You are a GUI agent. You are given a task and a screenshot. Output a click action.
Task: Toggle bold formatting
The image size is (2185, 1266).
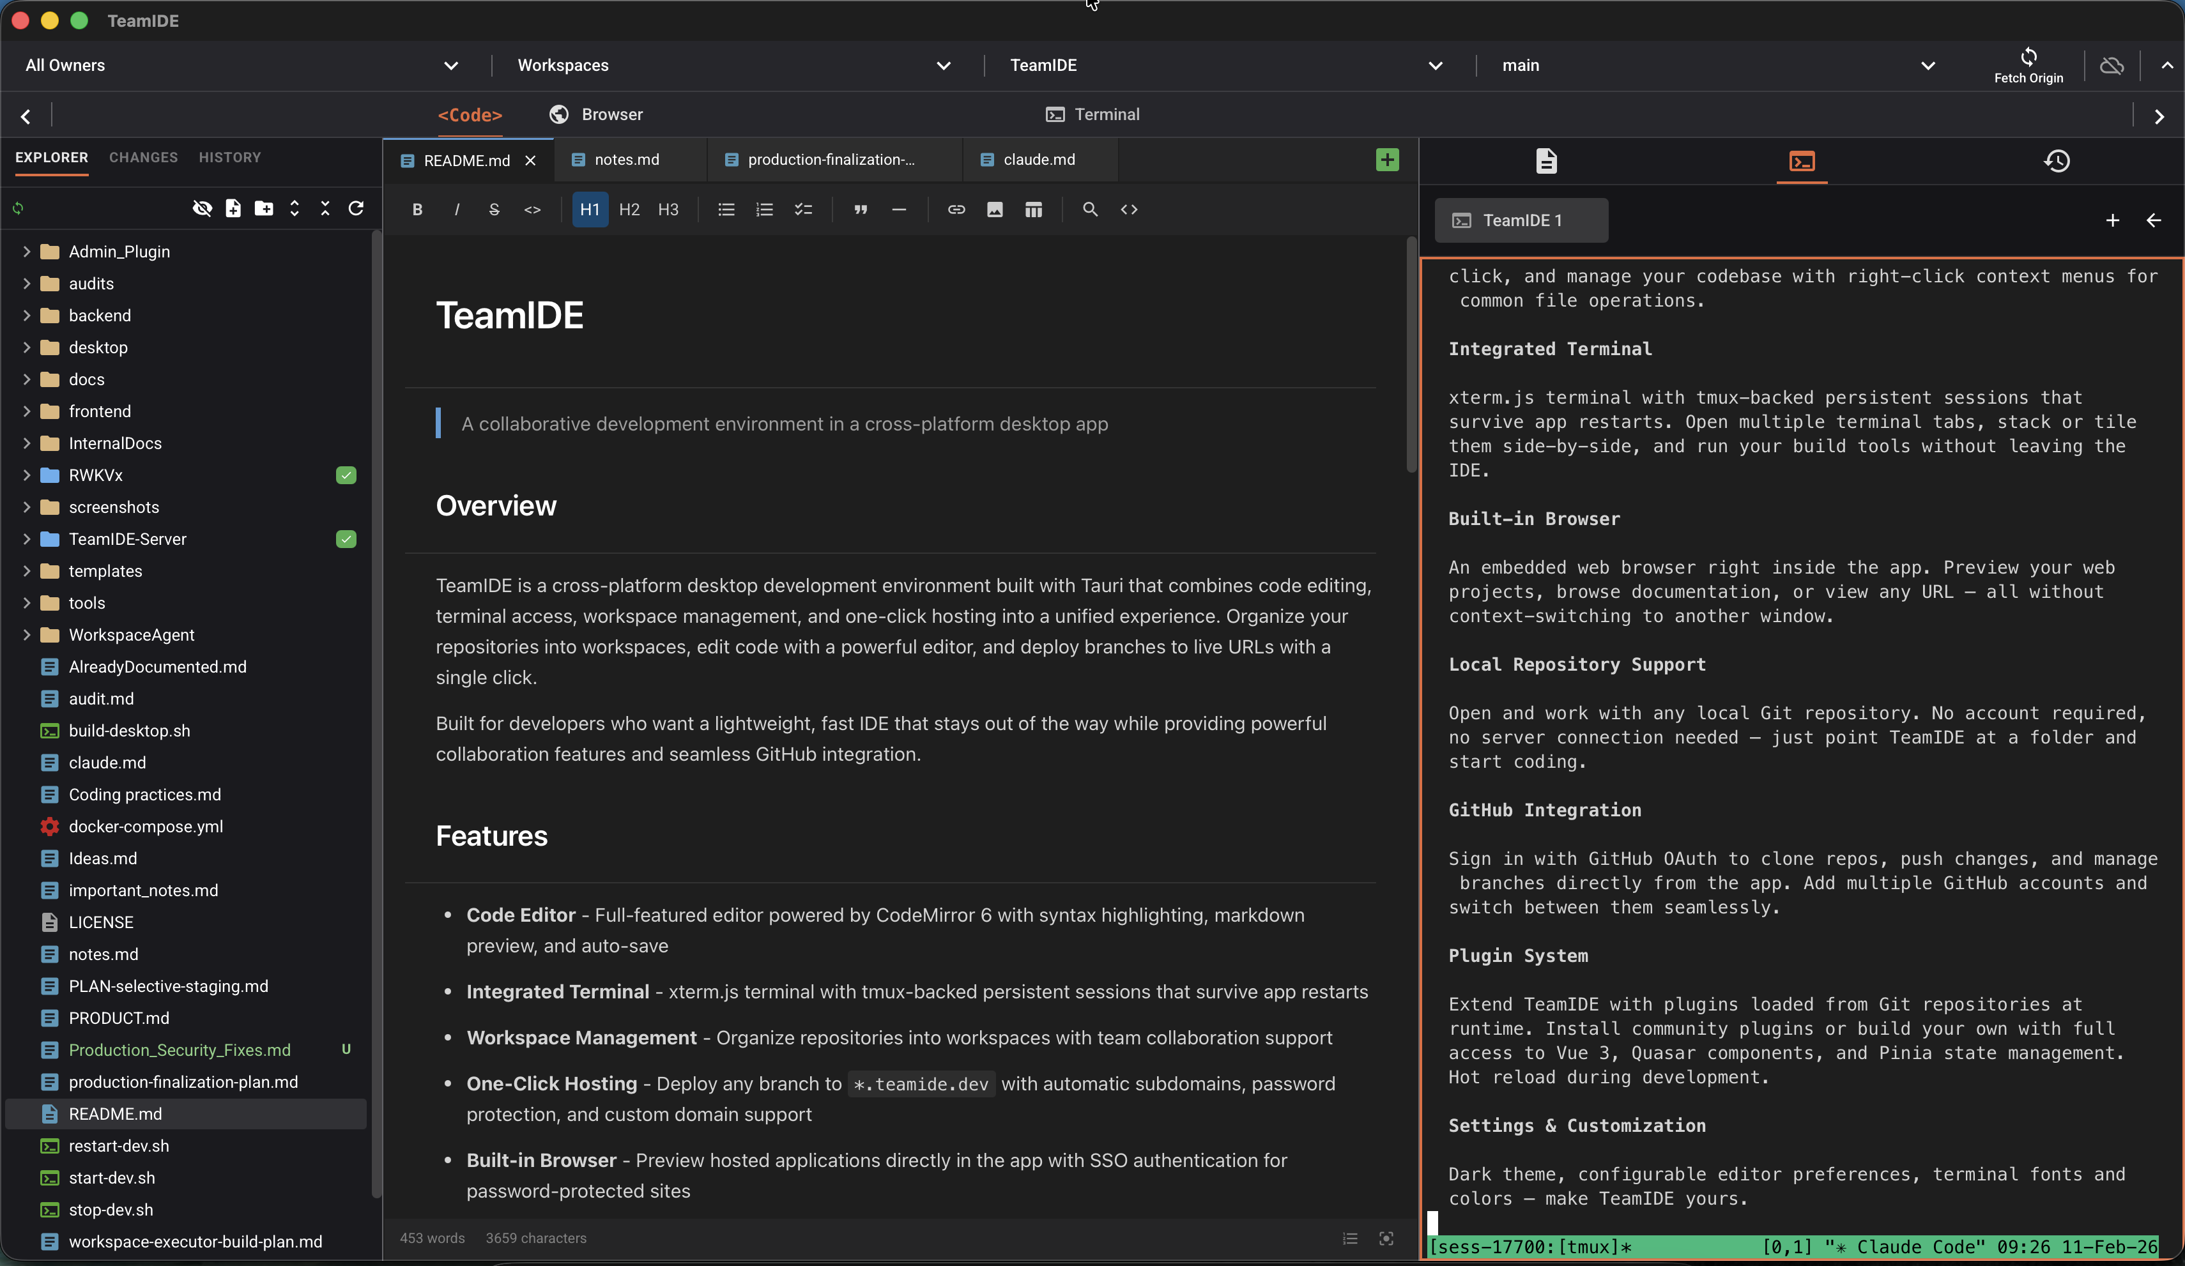(x=417, y=209)
